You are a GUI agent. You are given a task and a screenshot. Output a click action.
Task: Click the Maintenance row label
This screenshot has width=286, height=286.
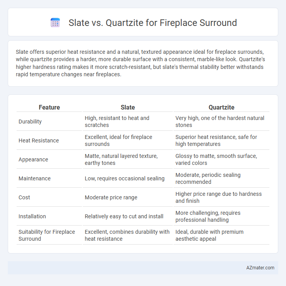click(34, 178)
